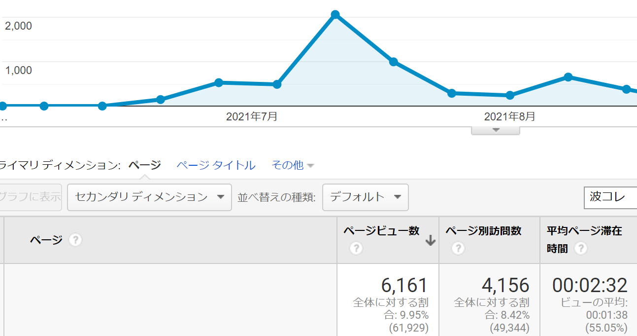The image size is (637, 336).
Task: Collapse the chart using the arrow handle below it
Action: pos(496,130)
